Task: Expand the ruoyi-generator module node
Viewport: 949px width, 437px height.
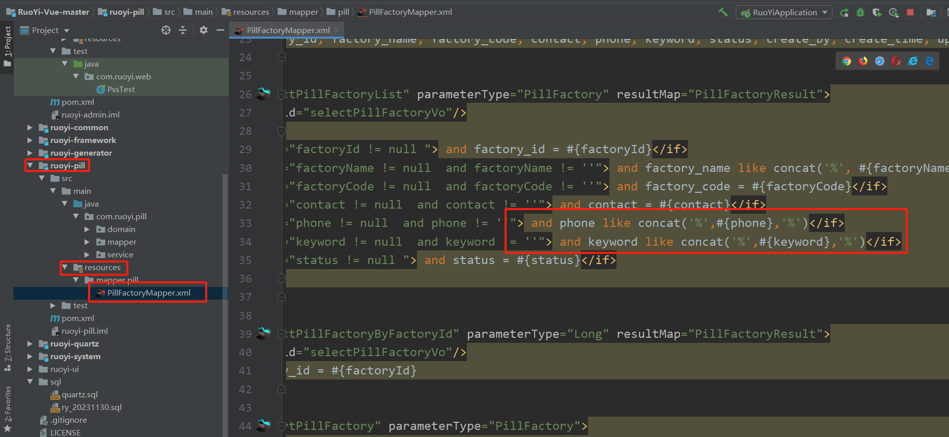Action: tap(30, 153)
